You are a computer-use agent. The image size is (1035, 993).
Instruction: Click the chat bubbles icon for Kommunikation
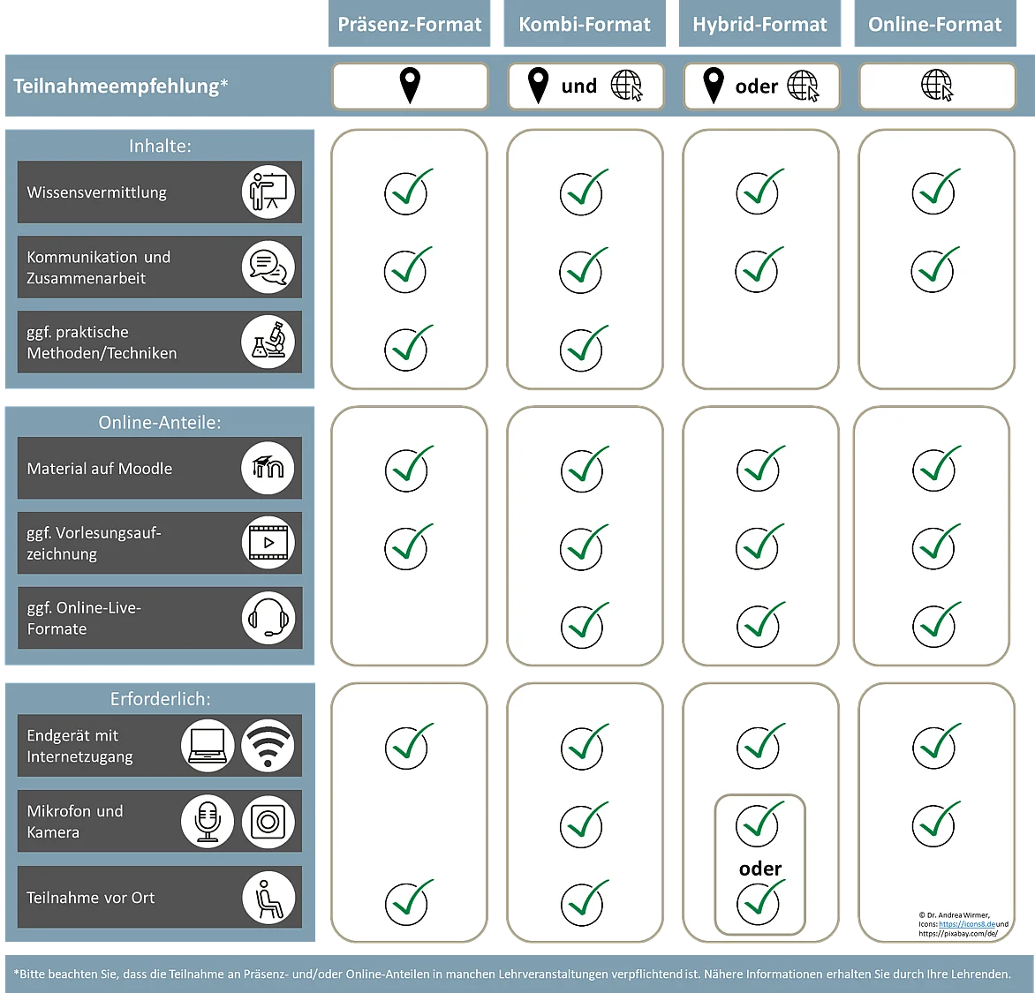(x=268, y=267)
